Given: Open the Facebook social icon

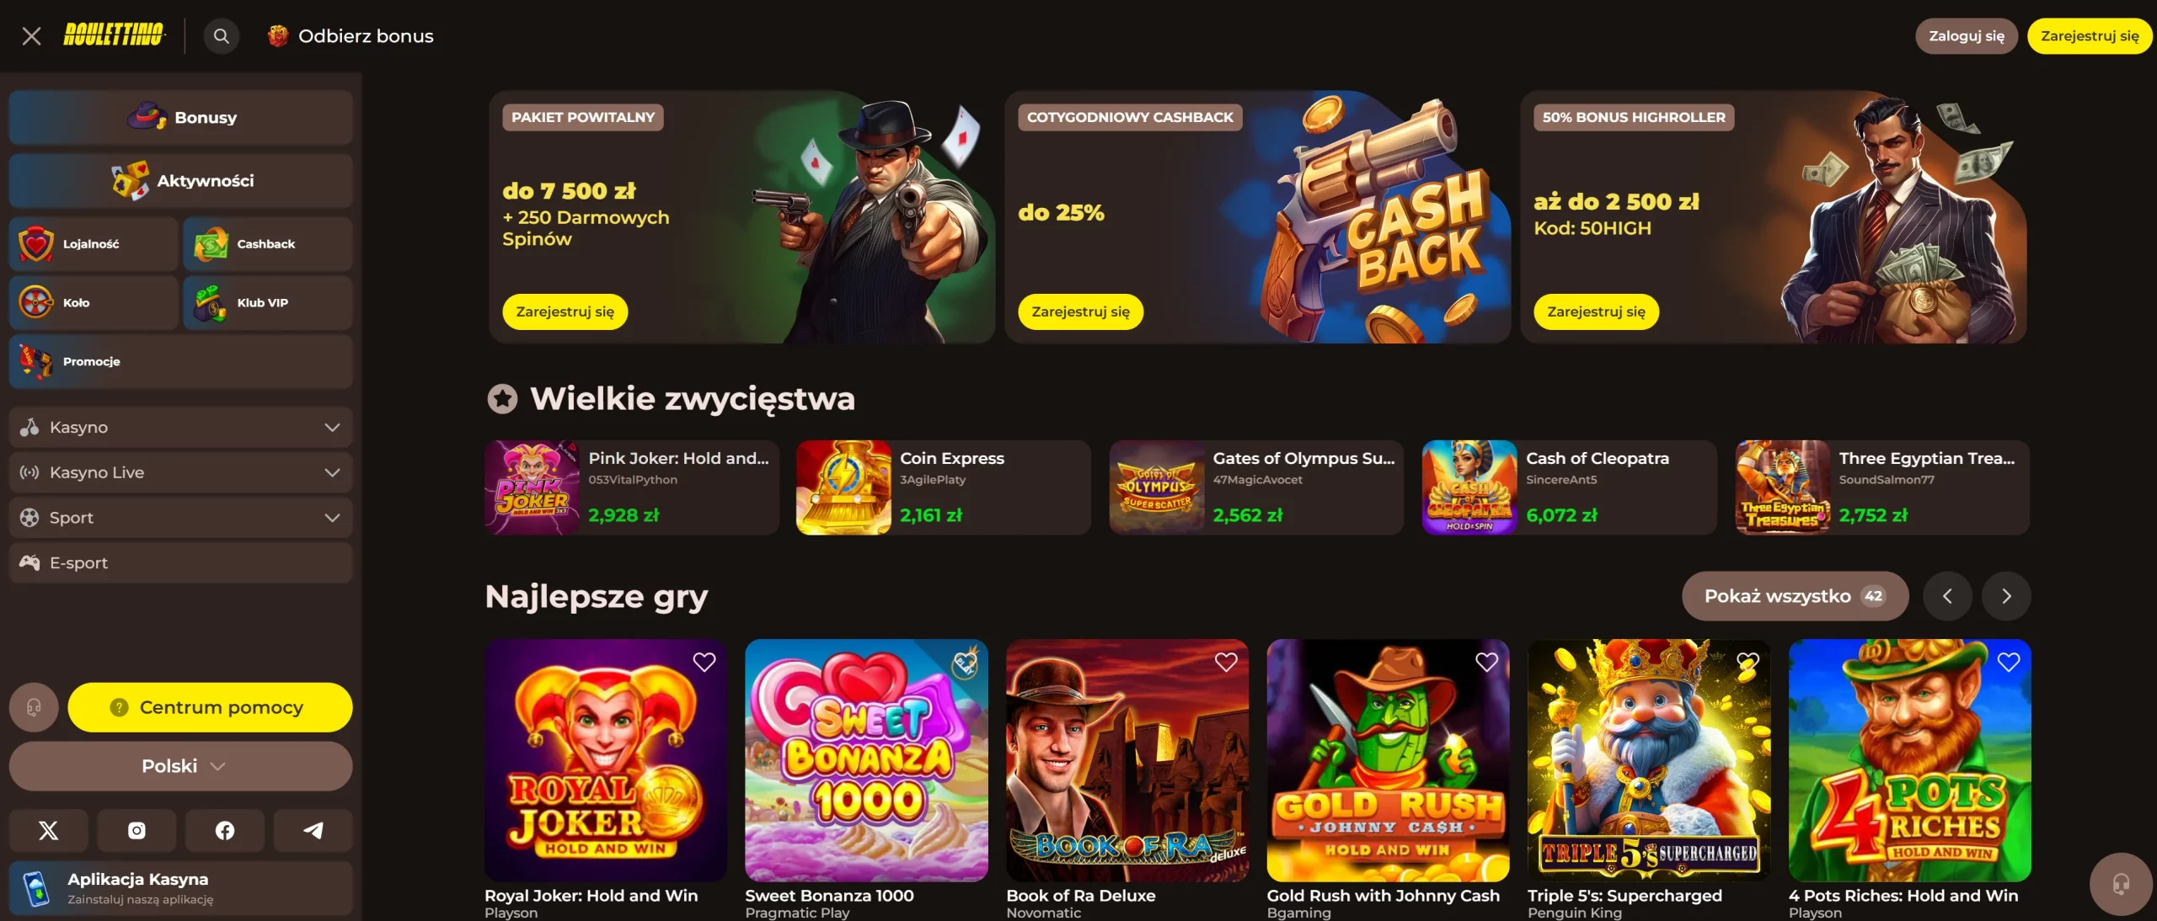Looking at the screenshot, I should (x=225, y=830).
